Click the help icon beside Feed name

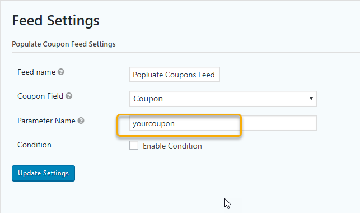tap(61, 72)
